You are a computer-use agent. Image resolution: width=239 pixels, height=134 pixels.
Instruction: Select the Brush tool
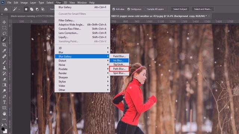4,62
